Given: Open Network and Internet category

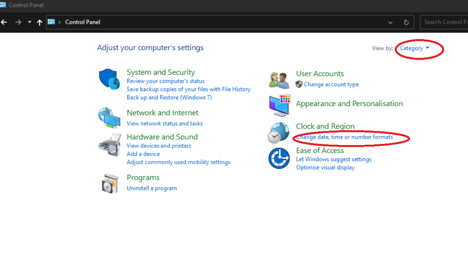Looking at the screenshot, I should pyautogui.click(x=163, y=113).
